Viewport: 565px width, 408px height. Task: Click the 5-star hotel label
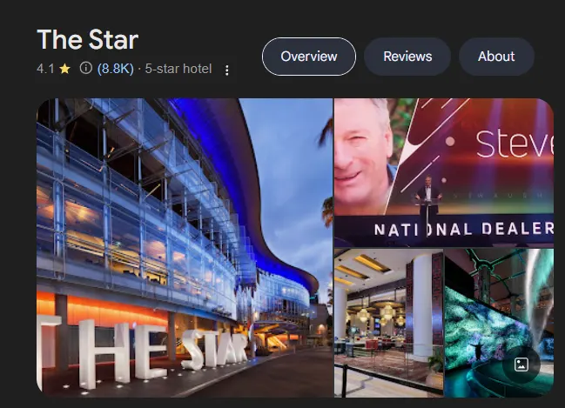tap(178, 68)
